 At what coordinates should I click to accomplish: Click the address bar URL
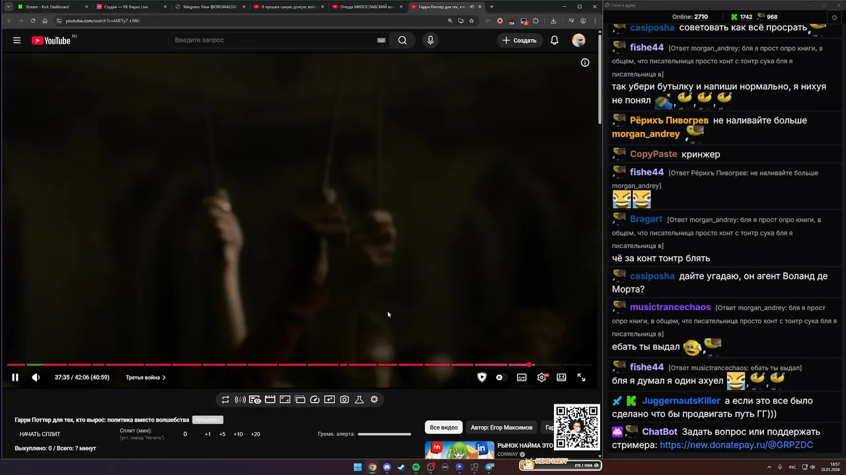point(102,20)
